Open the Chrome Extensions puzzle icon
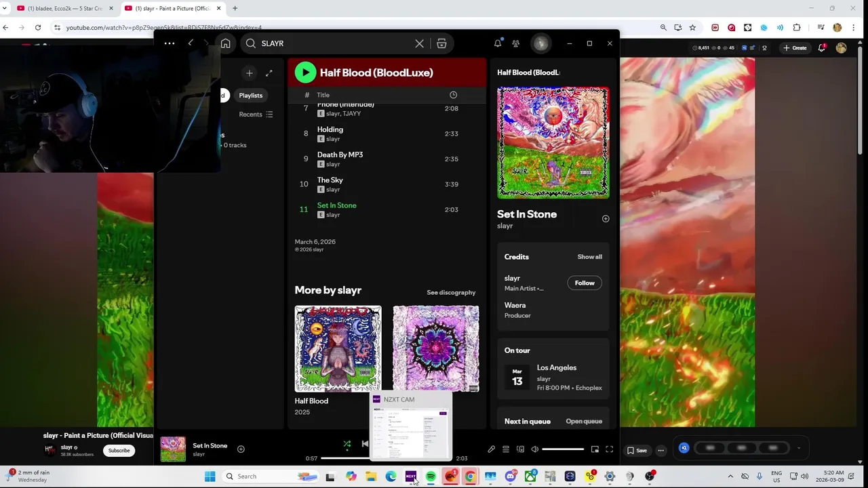Screen dimensions: 868x488 tap(797, 28)
